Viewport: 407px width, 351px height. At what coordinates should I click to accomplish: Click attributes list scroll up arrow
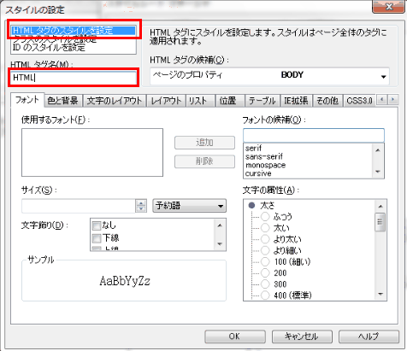pos(380,206)
